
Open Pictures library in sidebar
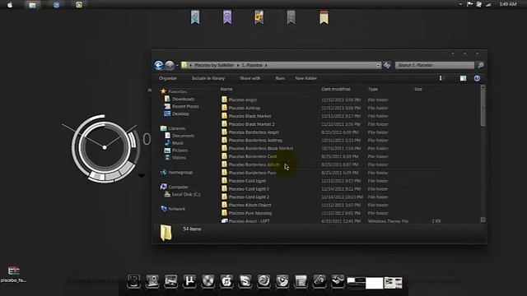(x=180, y=150)
